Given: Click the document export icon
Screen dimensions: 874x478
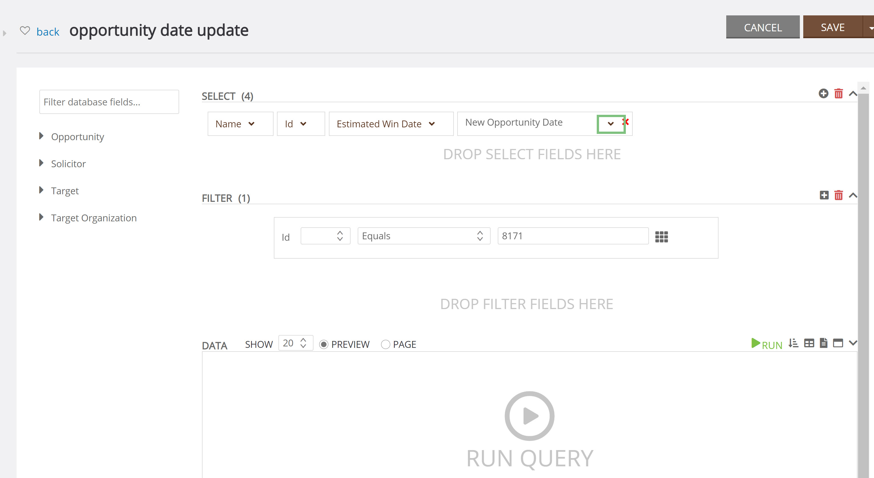Looking at the screenshot, I should (x=824, y=343).
